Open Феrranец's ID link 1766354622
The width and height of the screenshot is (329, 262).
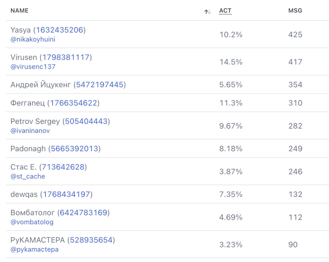[x=73, y=103]
